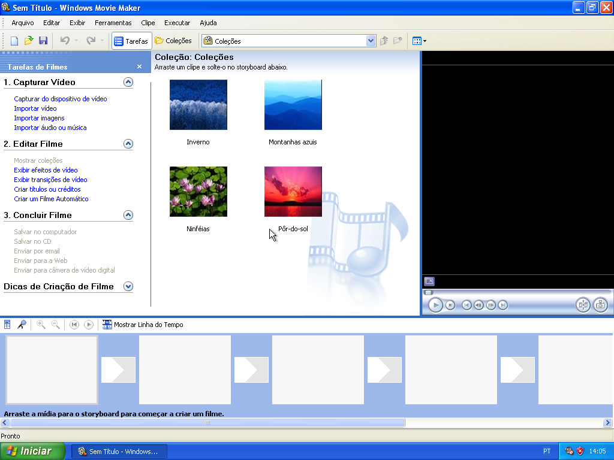Viewport: 614px width, 460px height.
Task: Open the Iniciar start menu
Action: 32,452
